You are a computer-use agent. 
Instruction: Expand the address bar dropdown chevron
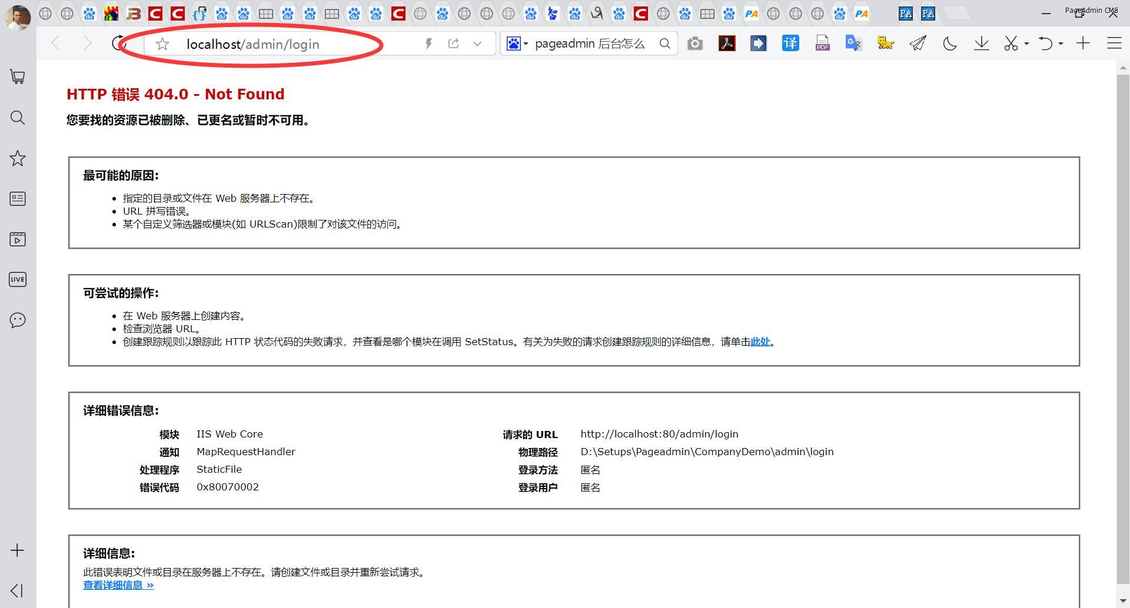(x=477, y=44)
